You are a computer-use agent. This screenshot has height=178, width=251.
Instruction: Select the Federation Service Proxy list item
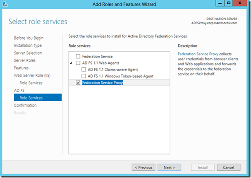click(x=102, y=83)
